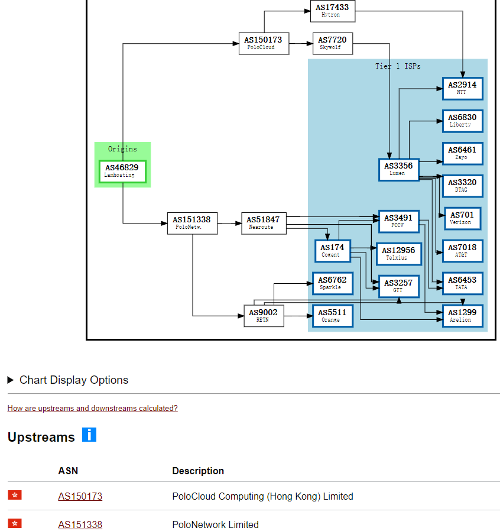Click the AS9002 RETN node

click(264, 316)
